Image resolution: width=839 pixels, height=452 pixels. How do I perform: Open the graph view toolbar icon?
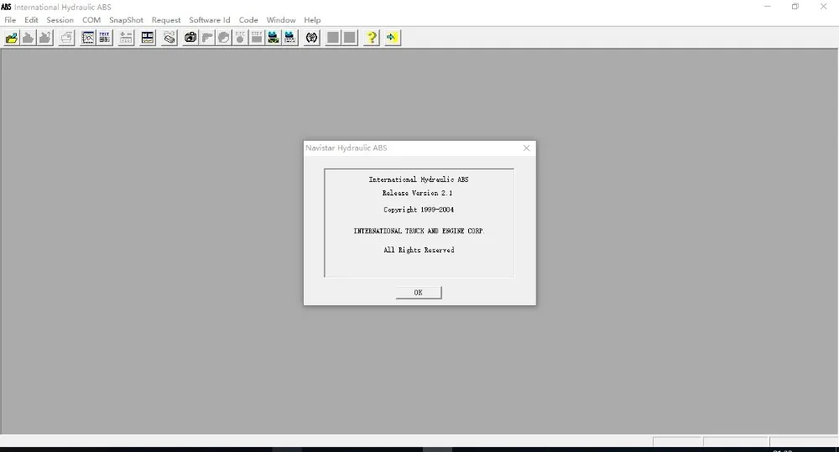88,38
